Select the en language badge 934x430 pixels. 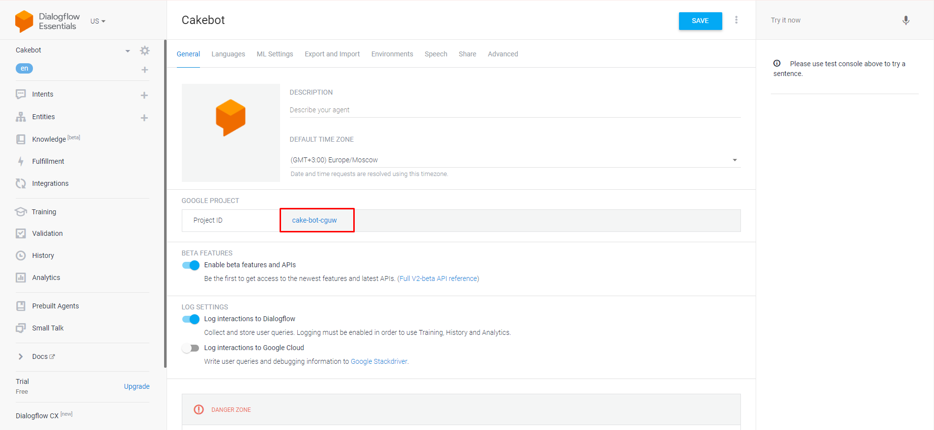click(24, 69)
